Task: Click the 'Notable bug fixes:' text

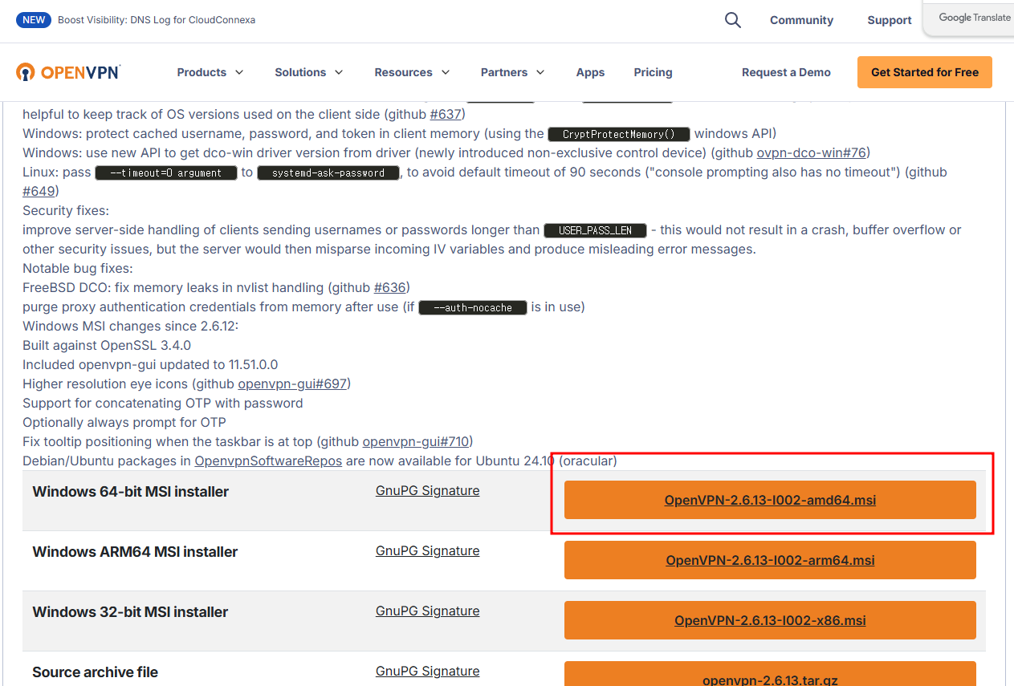Action: pos(78,268)
